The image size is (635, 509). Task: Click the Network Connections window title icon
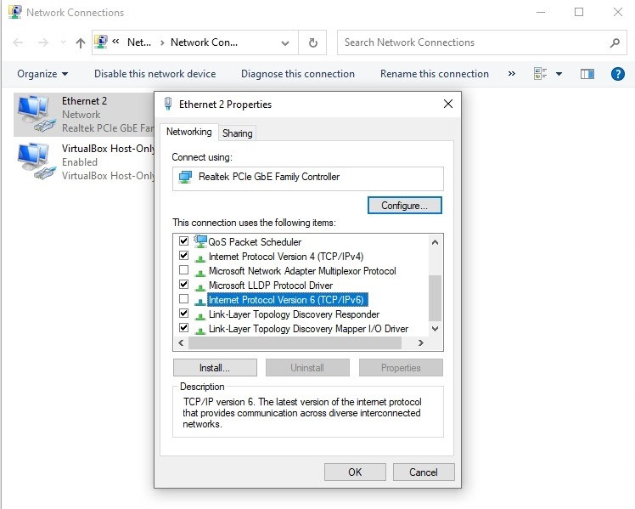(15, 12)
